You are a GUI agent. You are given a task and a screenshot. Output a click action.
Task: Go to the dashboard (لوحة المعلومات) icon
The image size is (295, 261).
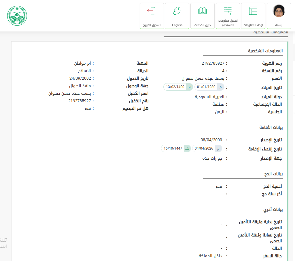point(253,11)
